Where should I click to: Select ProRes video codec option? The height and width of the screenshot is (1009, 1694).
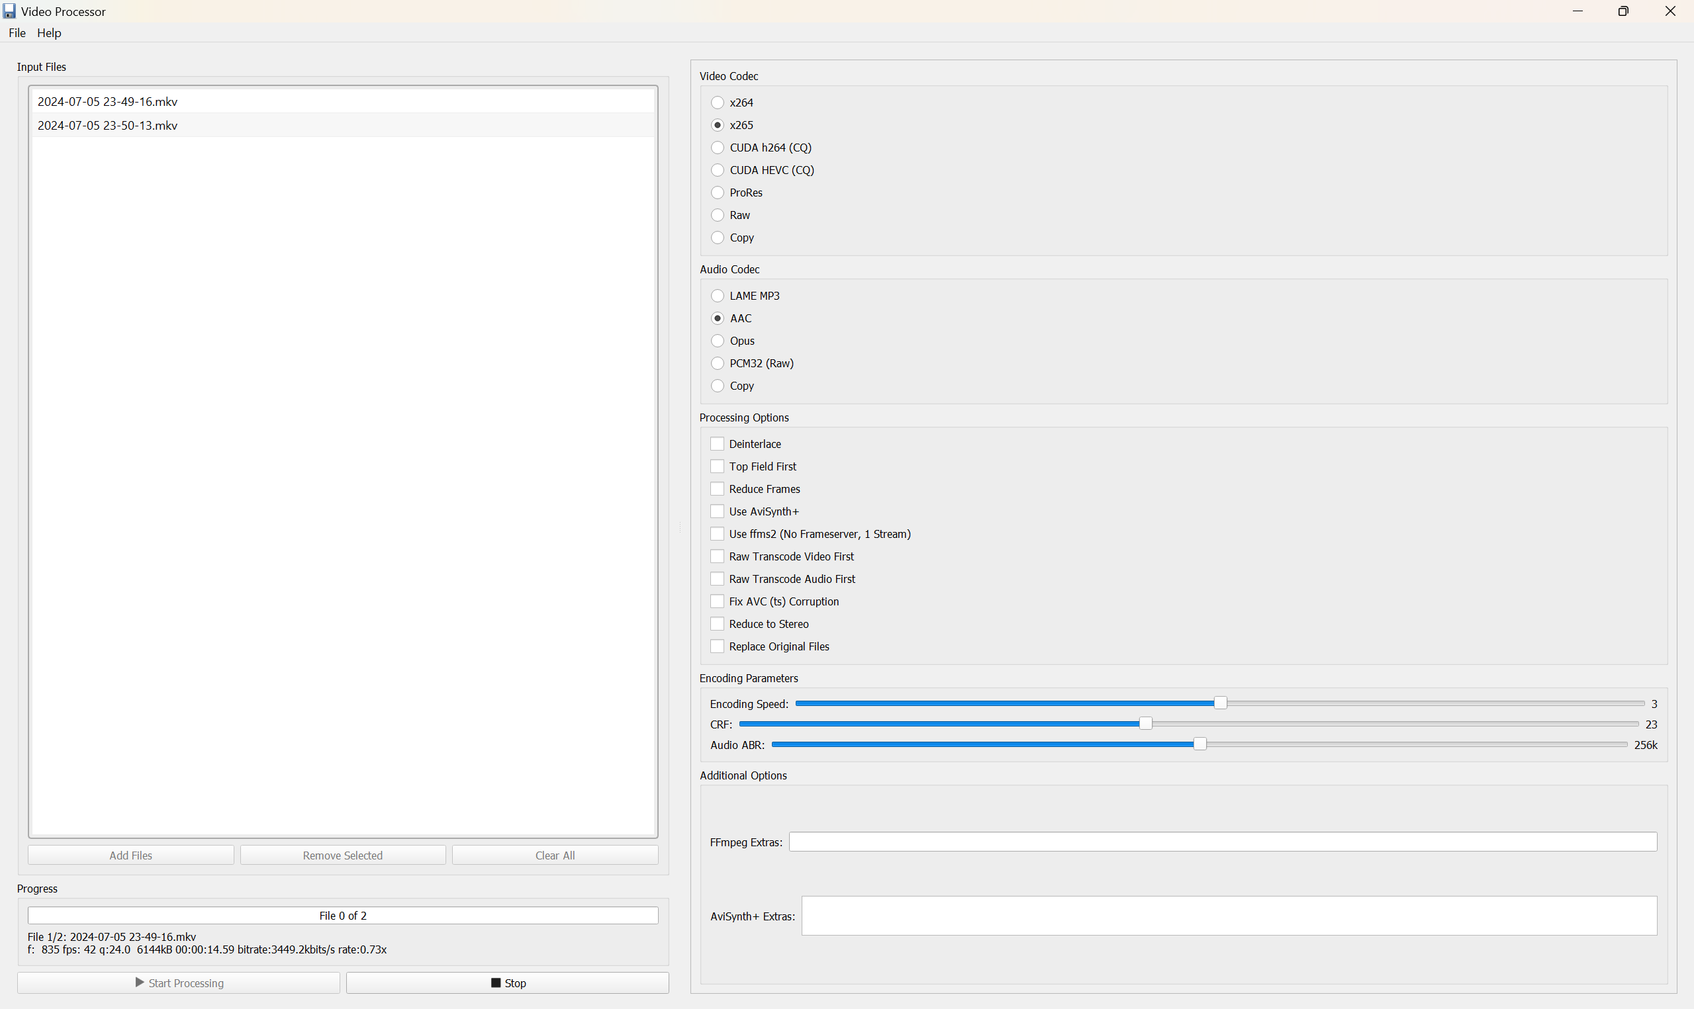(x=717, y=192)
